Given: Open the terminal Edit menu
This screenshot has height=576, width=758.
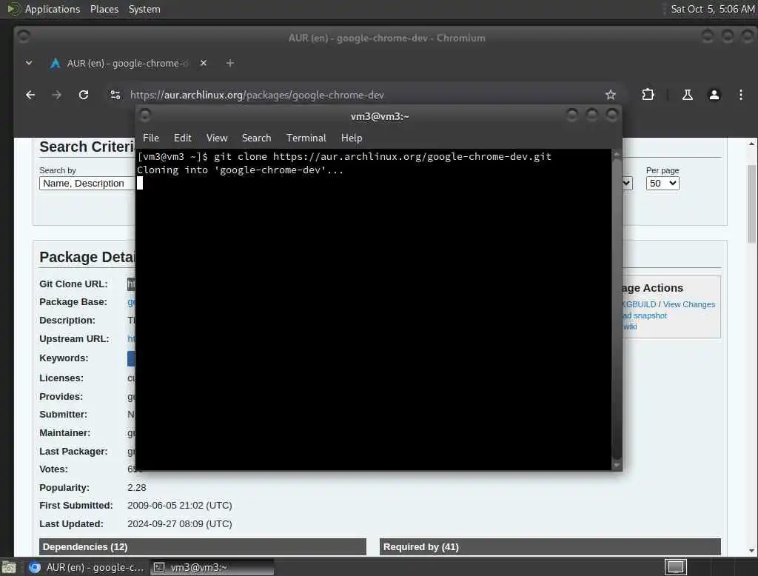Looking at the screenshot, I should [182, 138].
